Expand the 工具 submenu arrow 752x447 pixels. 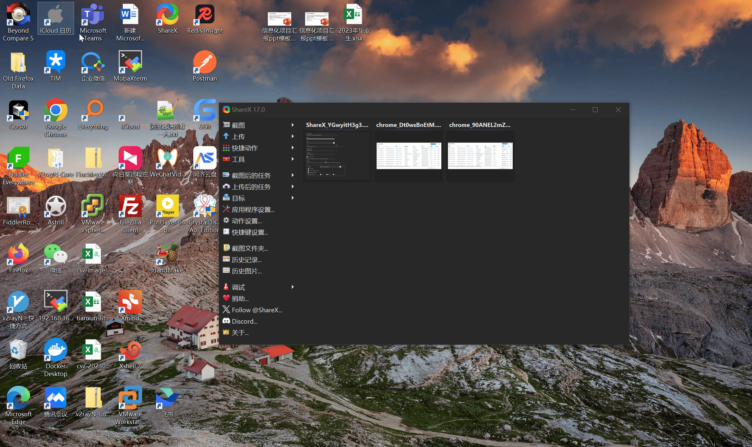pos(292,159)
